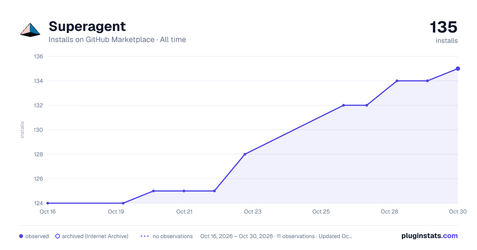Click the vertical 'installs' axis title
The height and width of the screenshot is (250, 477).
[22, 130]
